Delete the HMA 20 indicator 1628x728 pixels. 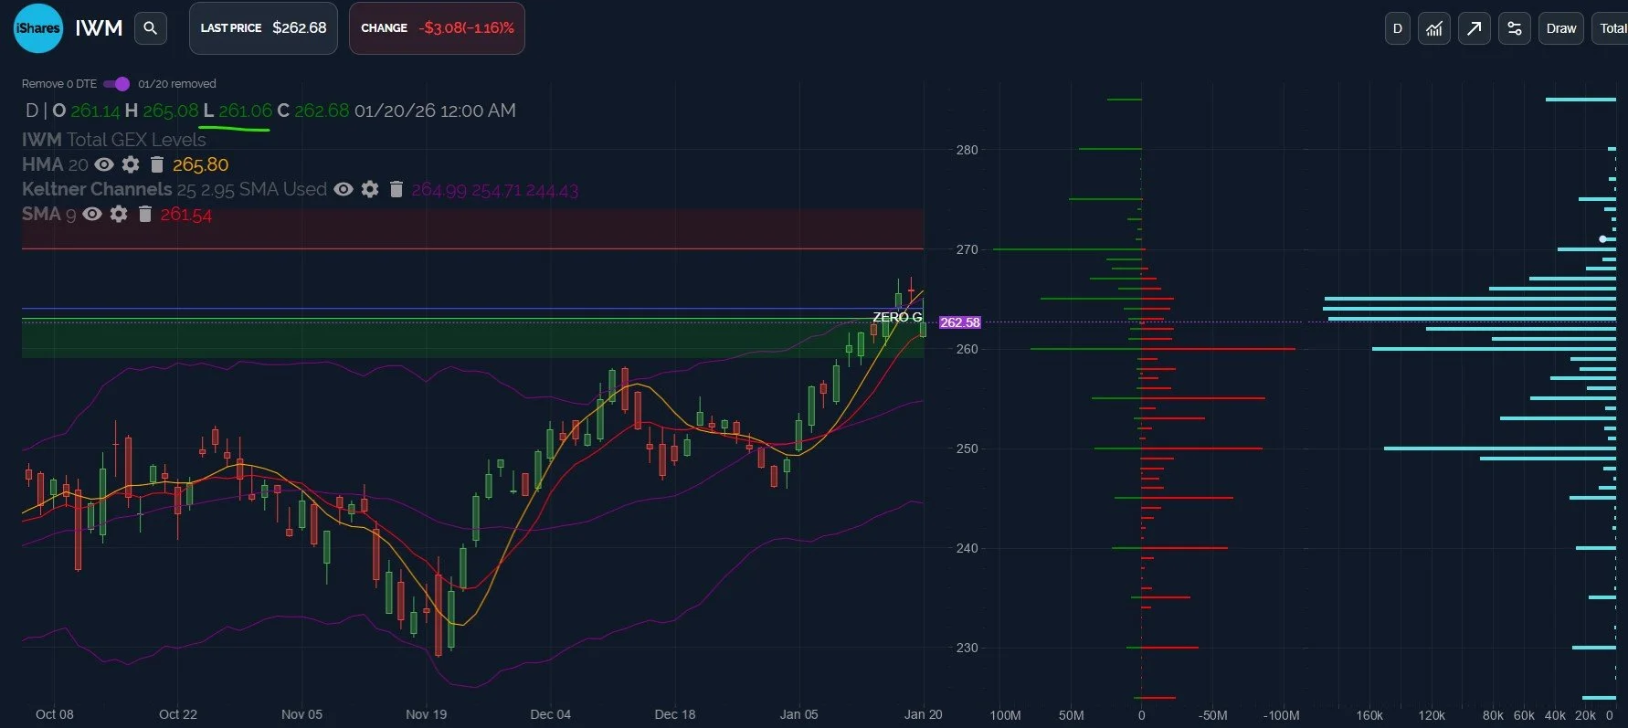[157, 164]
